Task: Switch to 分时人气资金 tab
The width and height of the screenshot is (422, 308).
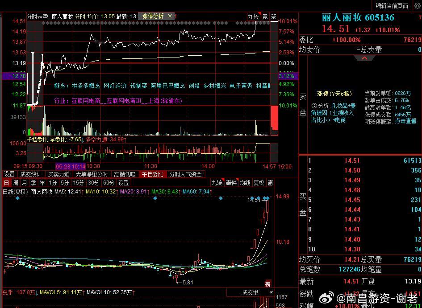Action: pos(186,174)
